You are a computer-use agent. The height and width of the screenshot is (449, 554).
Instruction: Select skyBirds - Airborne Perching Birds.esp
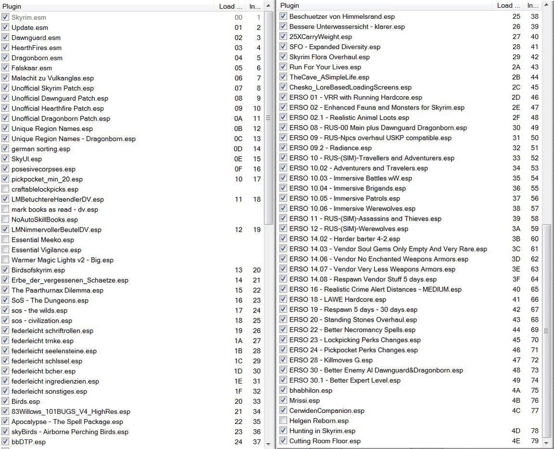pyautogui.click(x=70, y=432)
